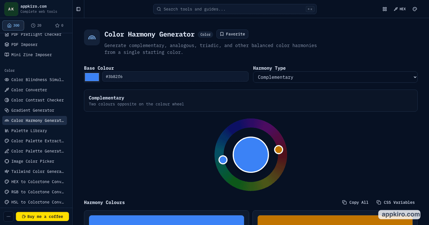Focus the Search tools and guides field
Image resolution: width=429 pixels, height=225 pixels.
click(235, 9)
